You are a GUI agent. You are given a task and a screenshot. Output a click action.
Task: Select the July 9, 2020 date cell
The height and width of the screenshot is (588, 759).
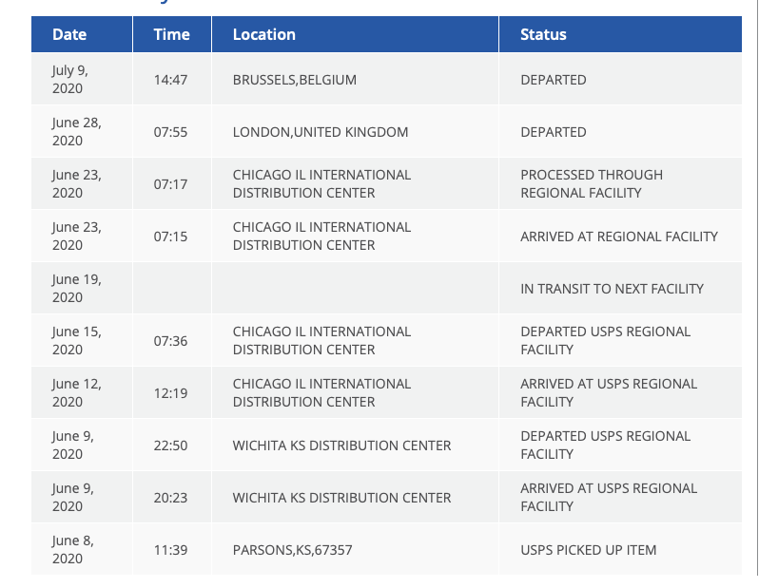tap(76, 79)
